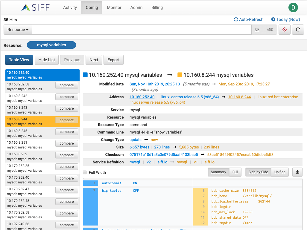Select 10.160.8.242 list entry
Viewport: 307px width, 230px height.
click(42, 98)
